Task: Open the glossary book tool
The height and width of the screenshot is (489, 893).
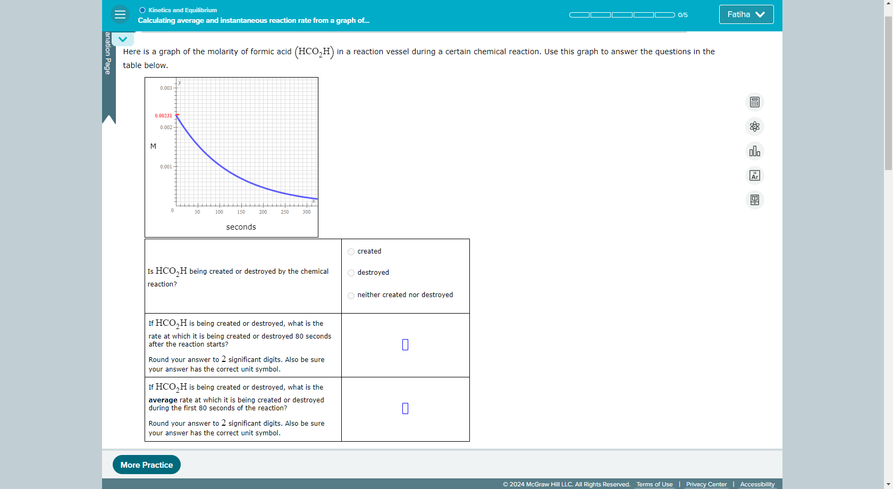Action: 755,199
